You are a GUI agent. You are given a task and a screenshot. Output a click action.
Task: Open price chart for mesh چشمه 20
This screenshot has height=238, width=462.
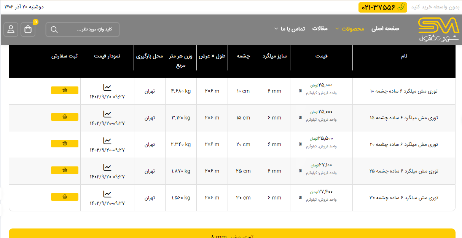[x=107, y=141]
